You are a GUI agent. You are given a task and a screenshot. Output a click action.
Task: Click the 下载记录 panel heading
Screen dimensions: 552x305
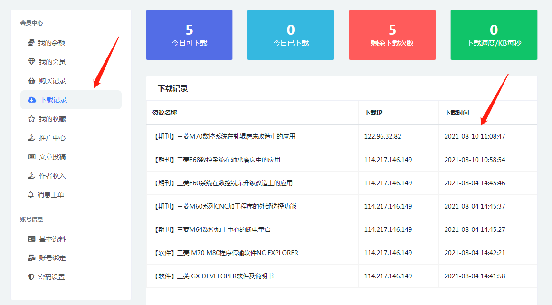point(172,88)
